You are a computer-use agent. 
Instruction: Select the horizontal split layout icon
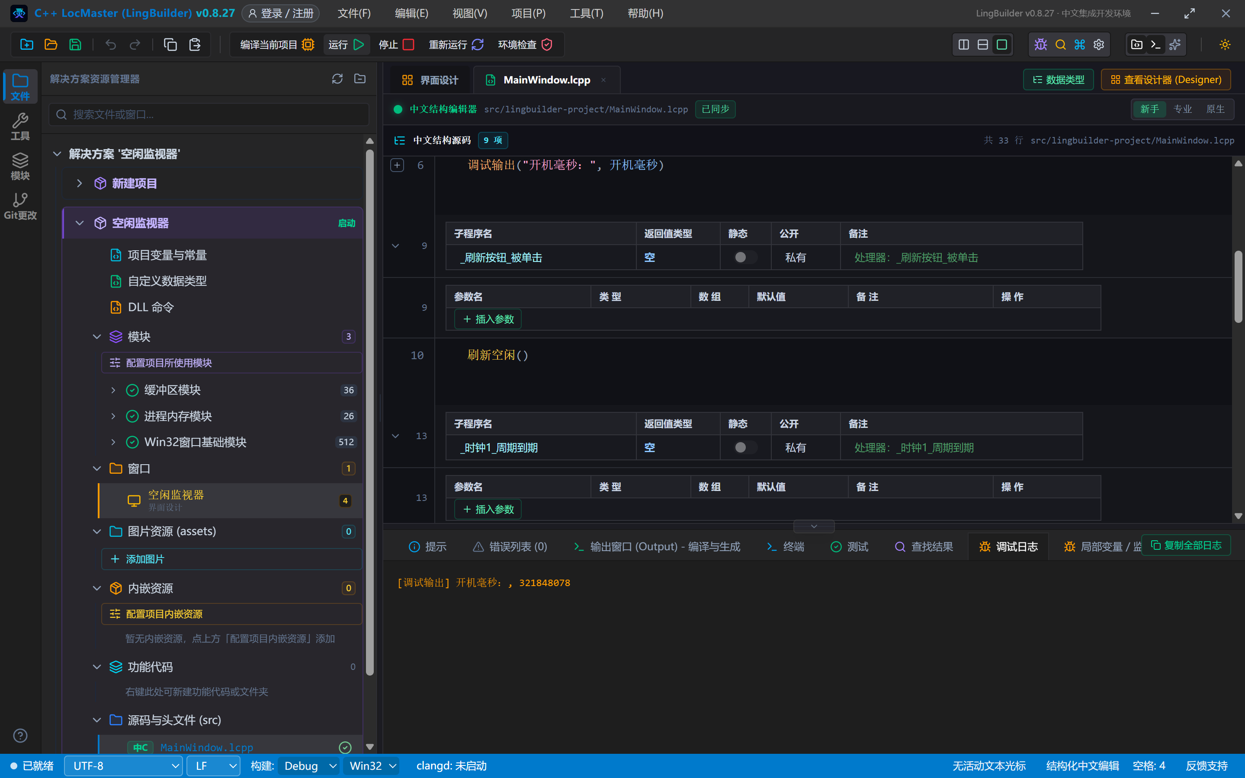click(983, 45)
